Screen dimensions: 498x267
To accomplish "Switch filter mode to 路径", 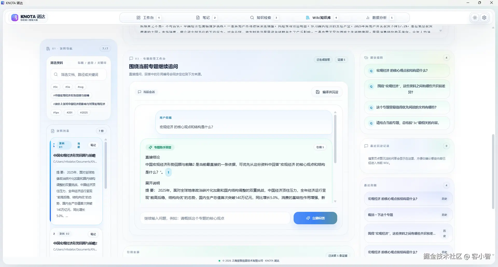I will [x=91, y=63].
